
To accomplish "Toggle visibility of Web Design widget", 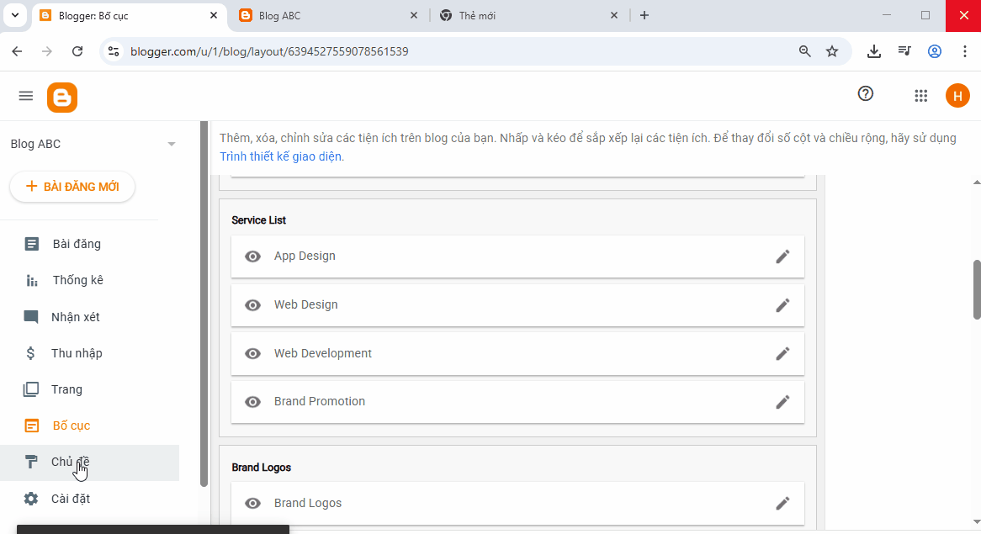I will coord(252,305).
